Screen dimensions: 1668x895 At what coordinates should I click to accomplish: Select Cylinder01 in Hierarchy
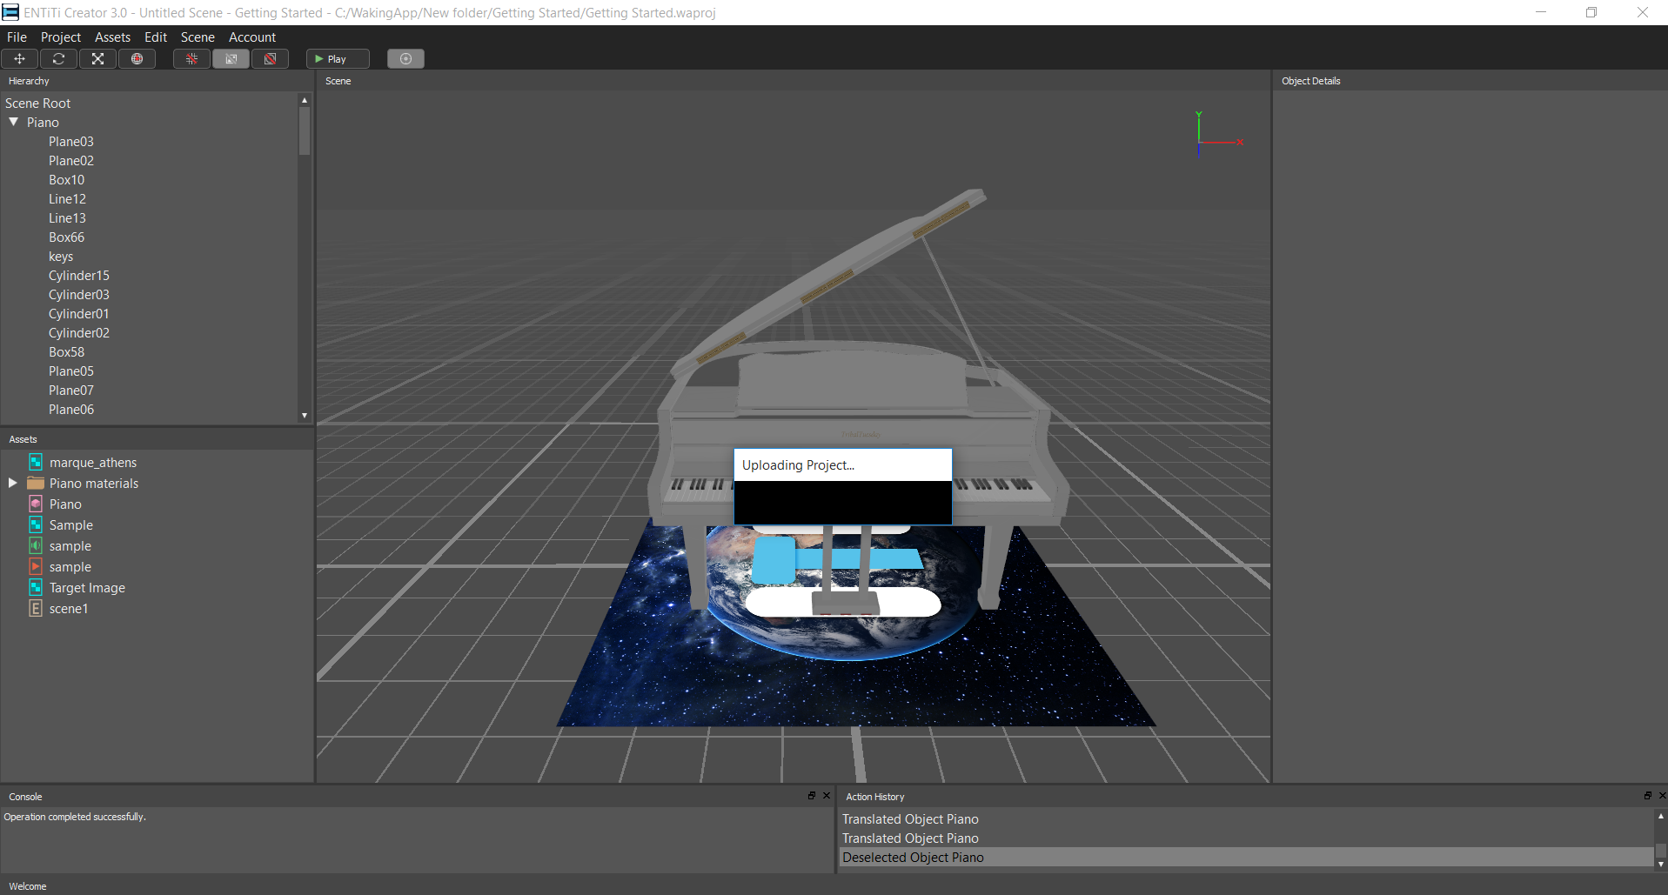click(79, 313)
